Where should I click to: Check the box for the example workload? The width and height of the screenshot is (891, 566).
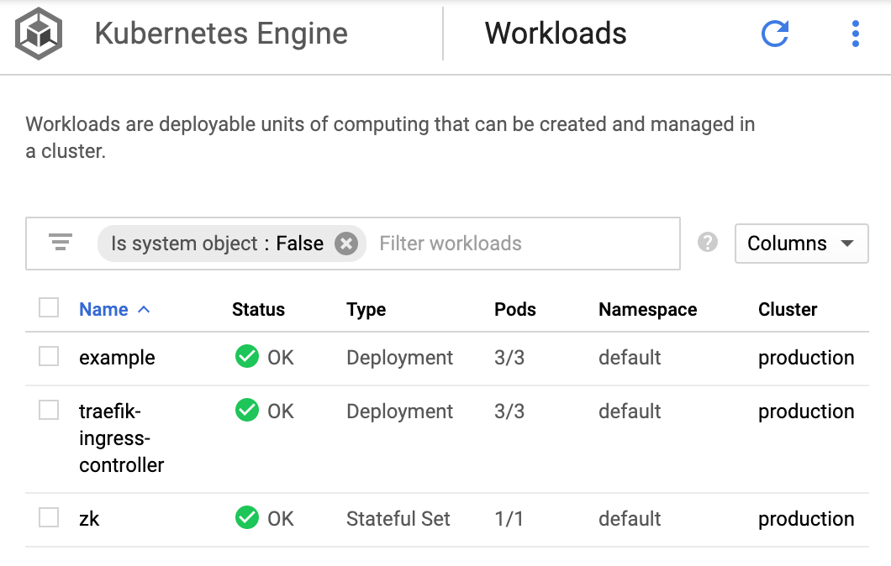[49, 357]
